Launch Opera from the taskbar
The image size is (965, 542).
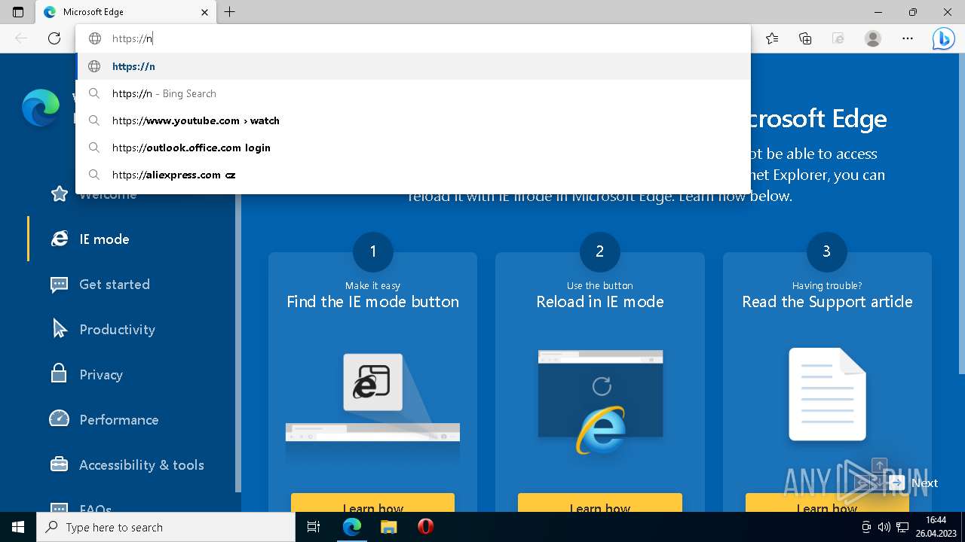point(425,527)
